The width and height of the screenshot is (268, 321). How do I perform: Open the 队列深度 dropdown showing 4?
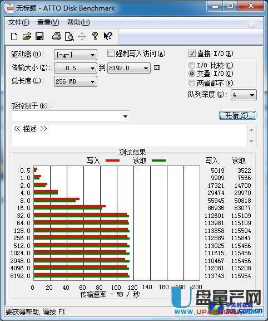point(244,95)
